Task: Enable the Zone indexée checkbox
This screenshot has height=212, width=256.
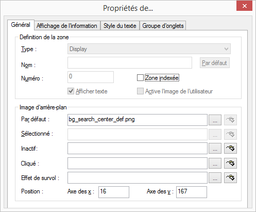Action: [140, 78]
